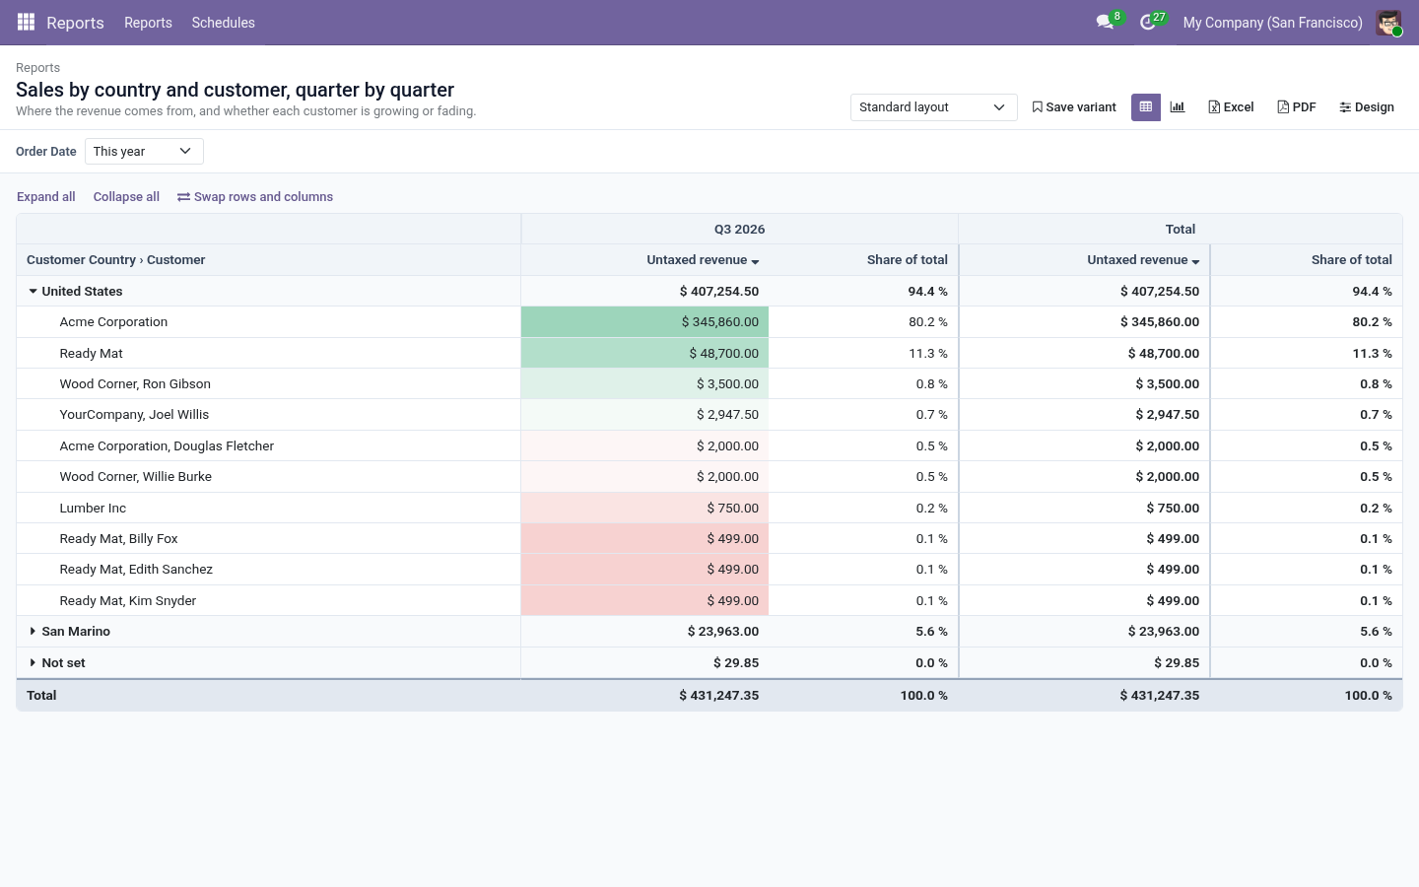Open the Order Date 'This year' dropdown
The height and width of the screenshot is (887, 1419).
coord(144,151)
